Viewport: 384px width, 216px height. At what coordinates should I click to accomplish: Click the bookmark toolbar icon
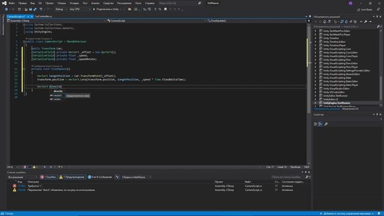(x=166, y=10)
